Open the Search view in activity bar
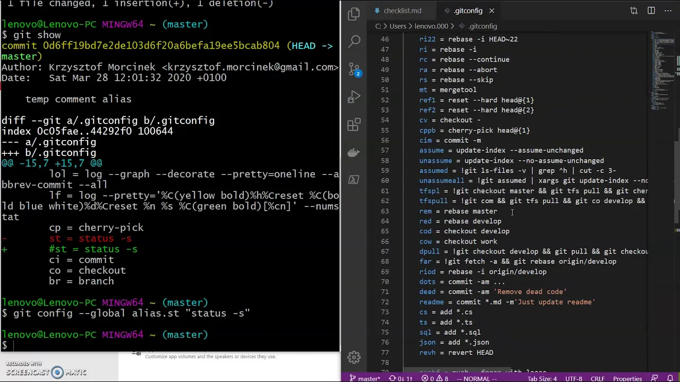 (354, 40)
